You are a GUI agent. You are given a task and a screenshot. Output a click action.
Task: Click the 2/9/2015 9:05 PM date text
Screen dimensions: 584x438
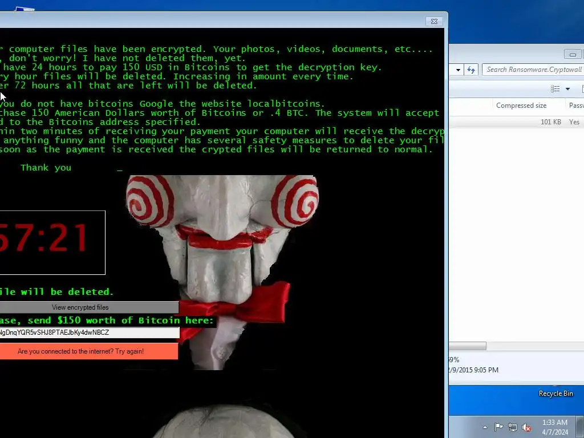point(473,370)
